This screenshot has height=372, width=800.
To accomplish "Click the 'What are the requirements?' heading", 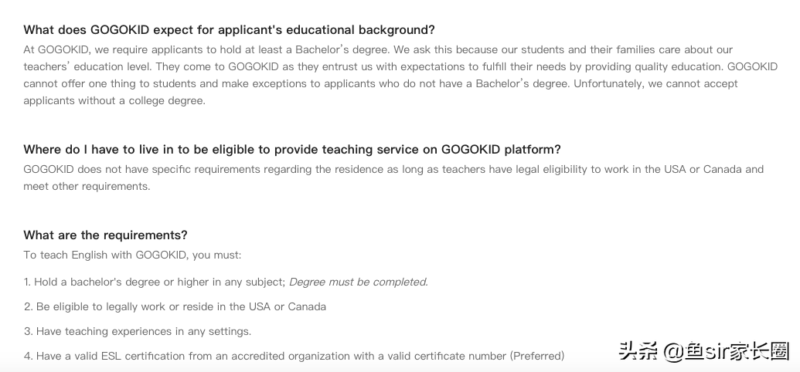I will [105, 235].
